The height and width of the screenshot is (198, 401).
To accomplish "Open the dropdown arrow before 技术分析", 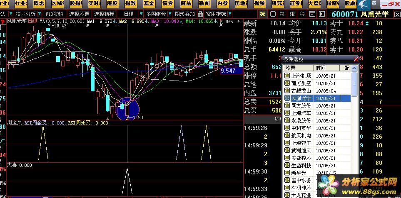I will coord(11,14).
